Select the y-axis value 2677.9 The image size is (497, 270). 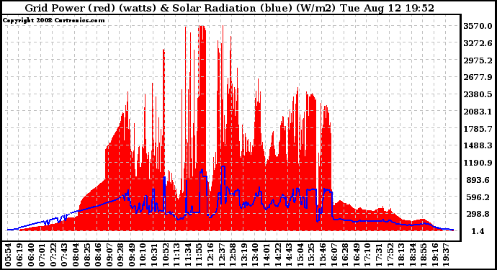(478, 77)
